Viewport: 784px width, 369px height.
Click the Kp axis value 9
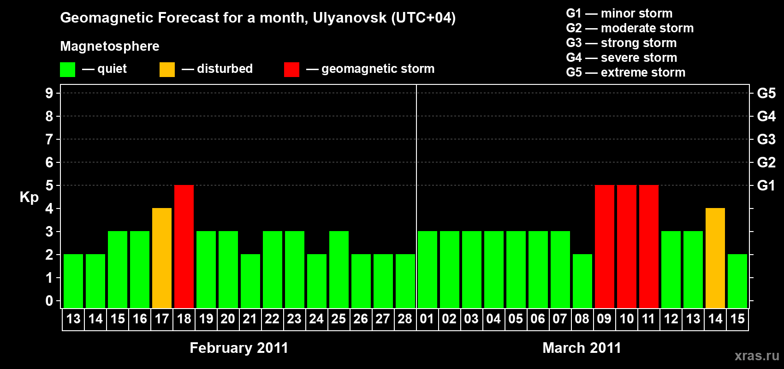49,93
